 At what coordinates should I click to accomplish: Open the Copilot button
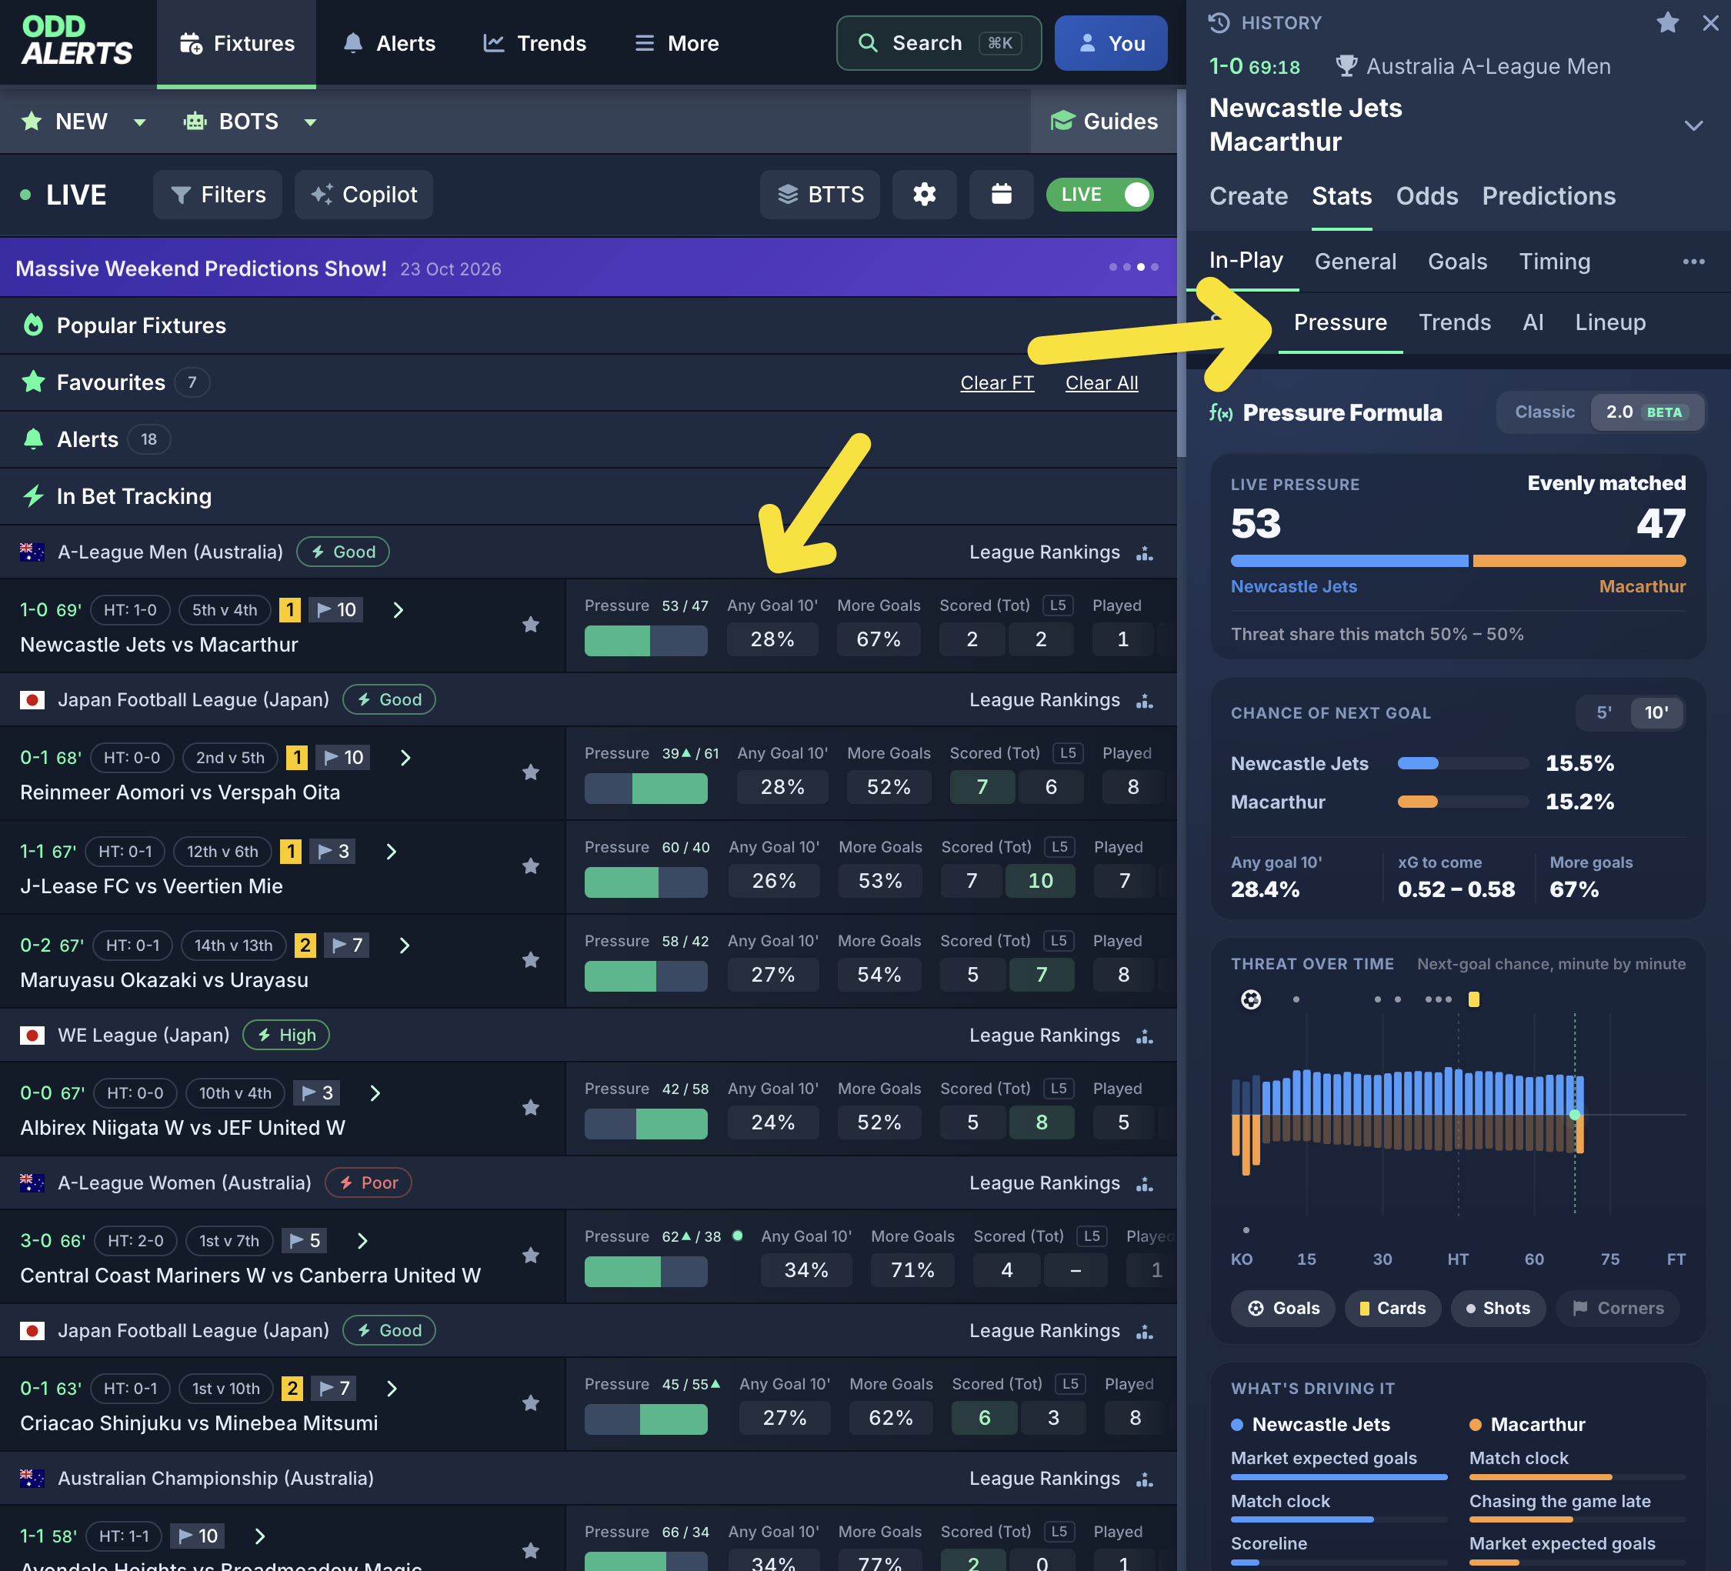[x=364, y=195]
